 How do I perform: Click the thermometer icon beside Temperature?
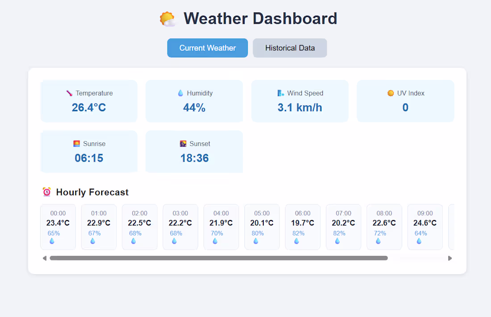69,93
